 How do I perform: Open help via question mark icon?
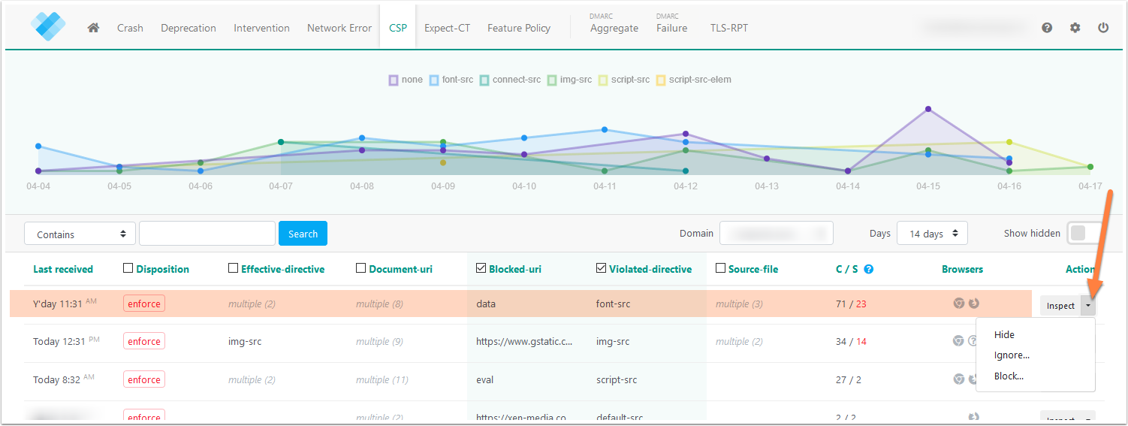pyautogui.click(x=1047, y=28)
